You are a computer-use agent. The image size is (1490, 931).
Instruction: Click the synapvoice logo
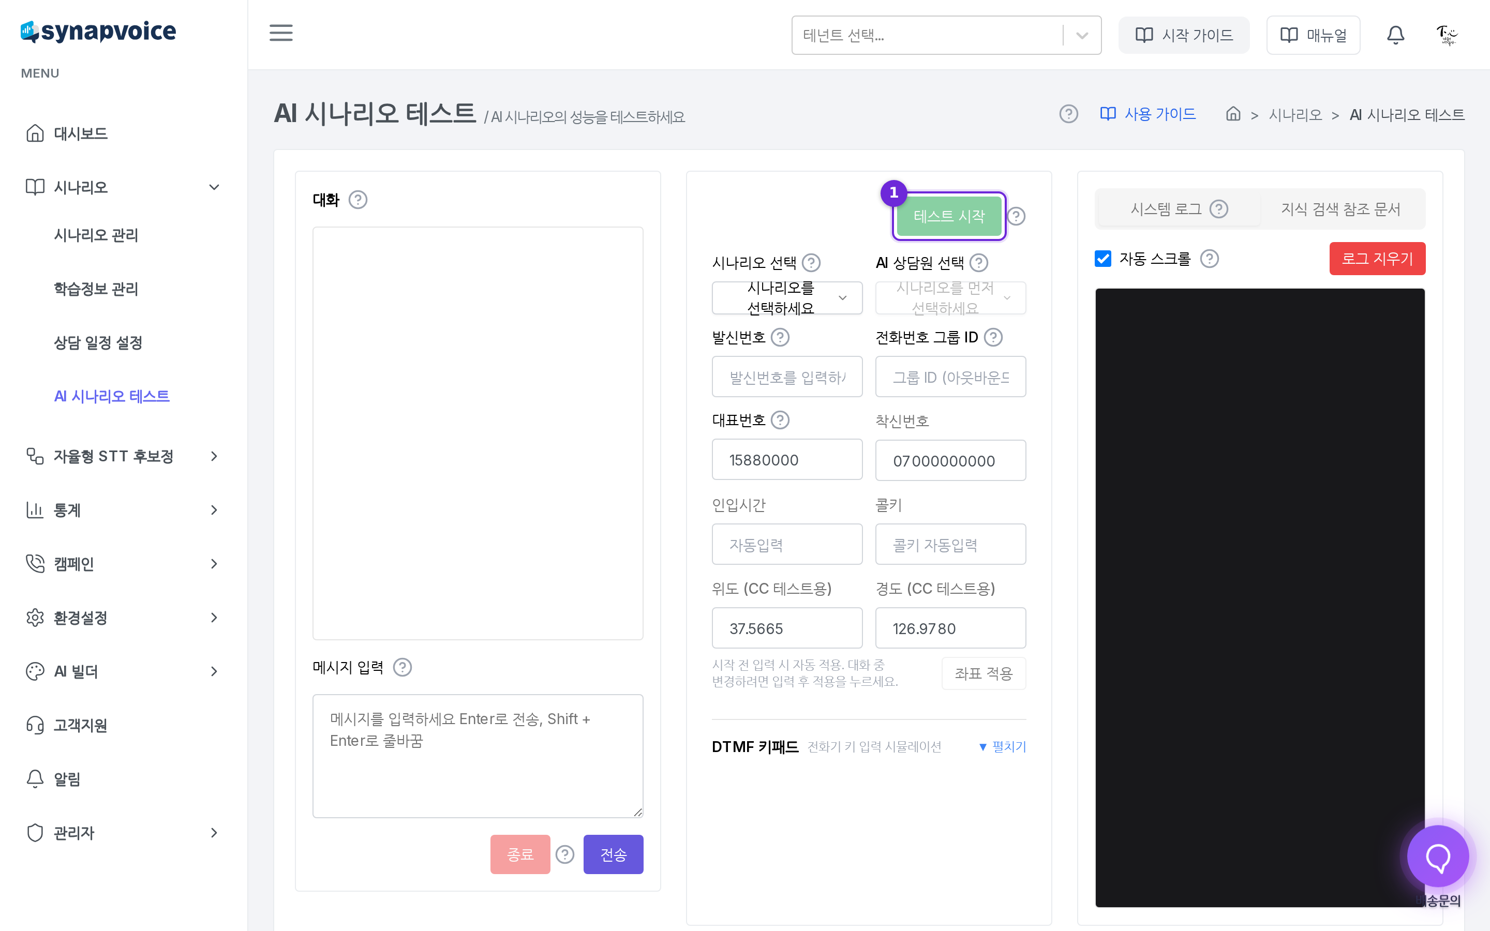[98, 32]
